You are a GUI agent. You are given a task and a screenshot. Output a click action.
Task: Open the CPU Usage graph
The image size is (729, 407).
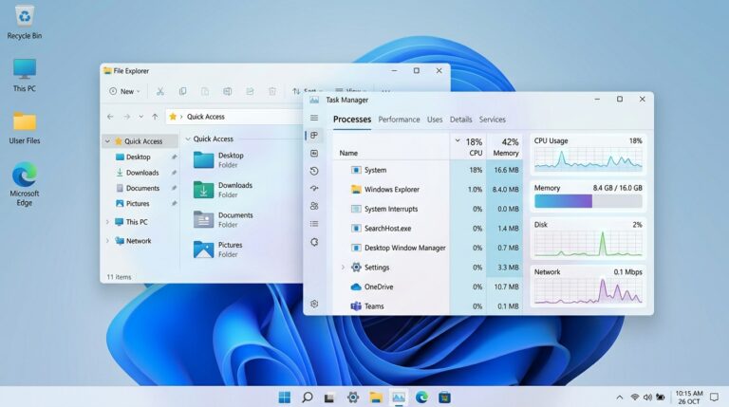point(589,158)
